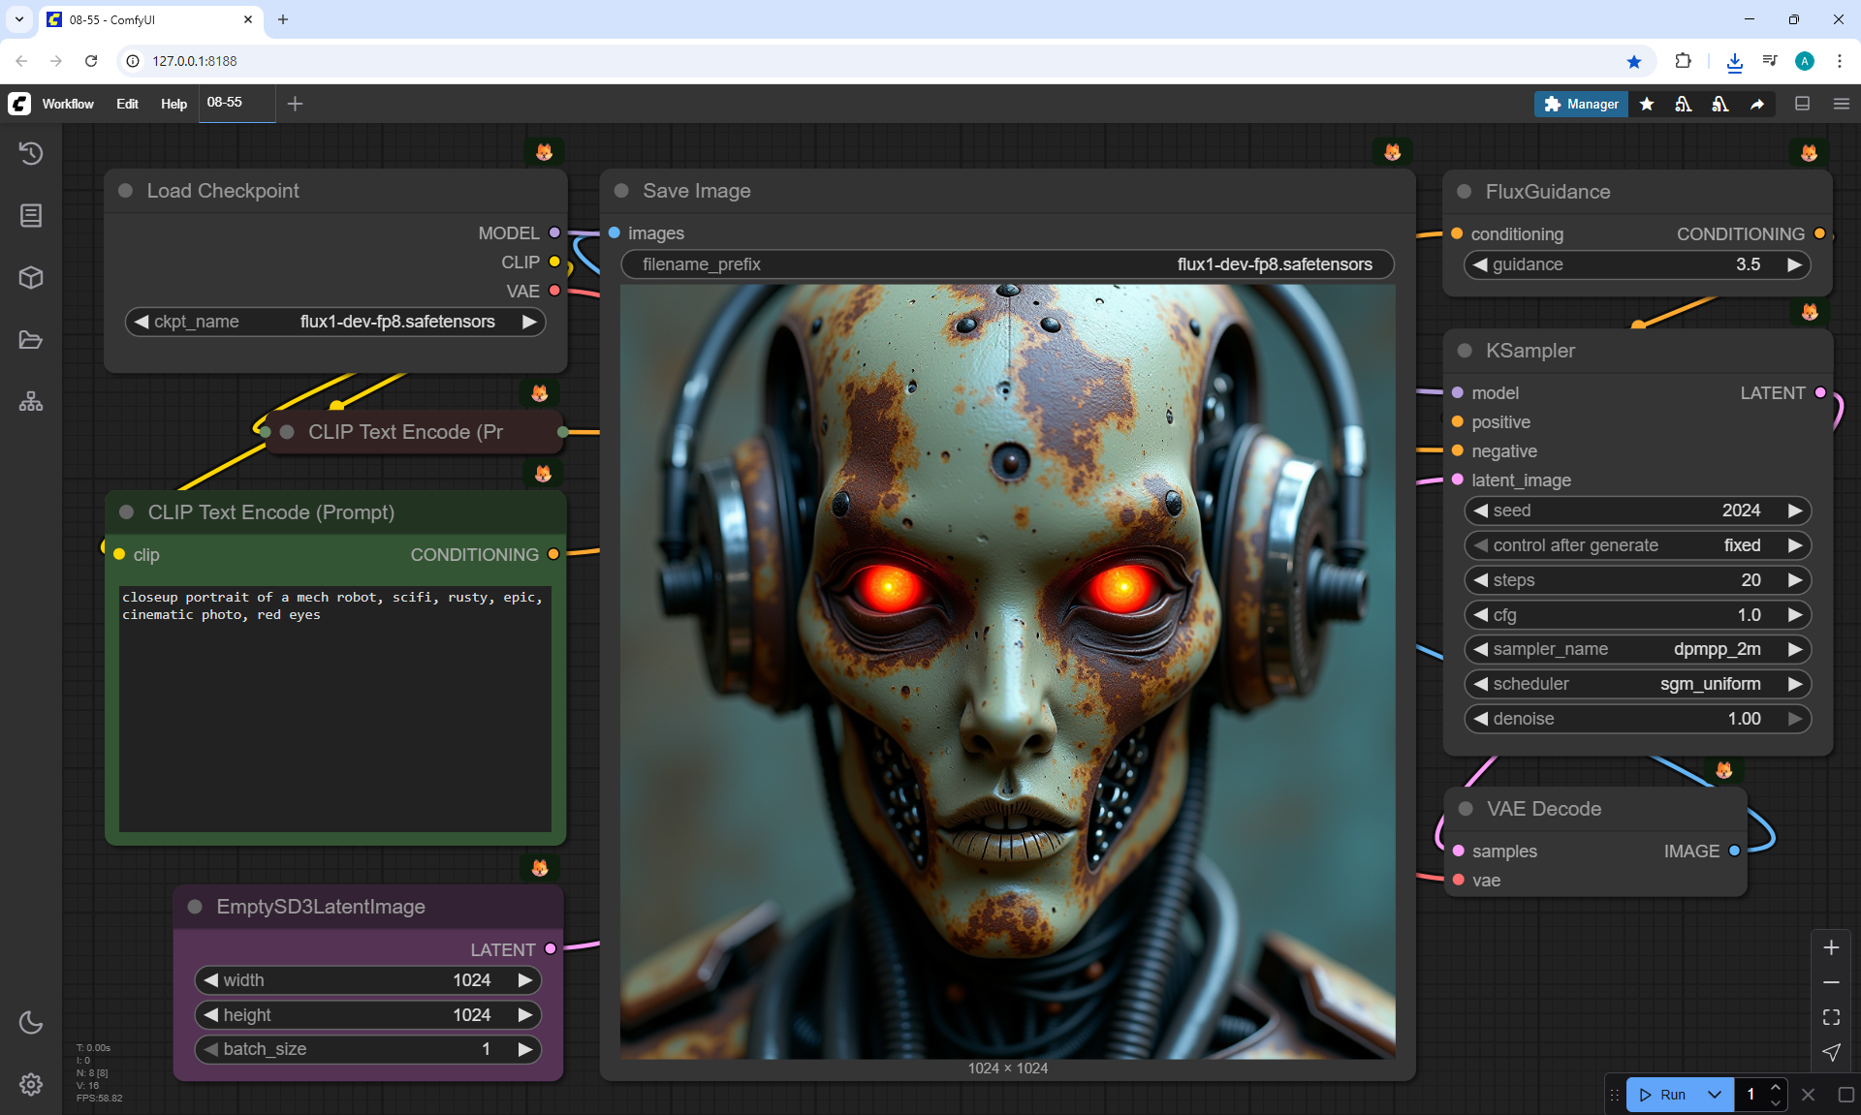Open the Workflow menu
The height and width of the screenshot is (1115, 1861).
(68, 104)
